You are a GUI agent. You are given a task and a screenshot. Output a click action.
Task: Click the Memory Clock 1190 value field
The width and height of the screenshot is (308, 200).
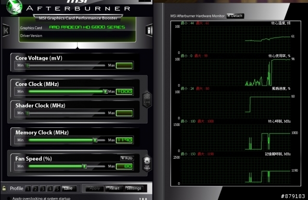[x=124, y=140]
